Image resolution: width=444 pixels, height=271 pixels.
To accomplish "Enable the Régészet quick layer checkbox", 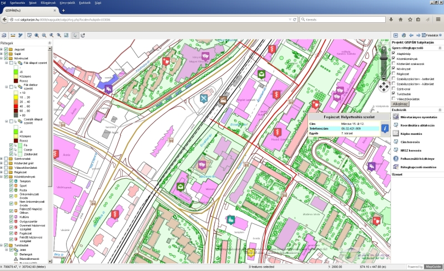I will pos(393,73).
